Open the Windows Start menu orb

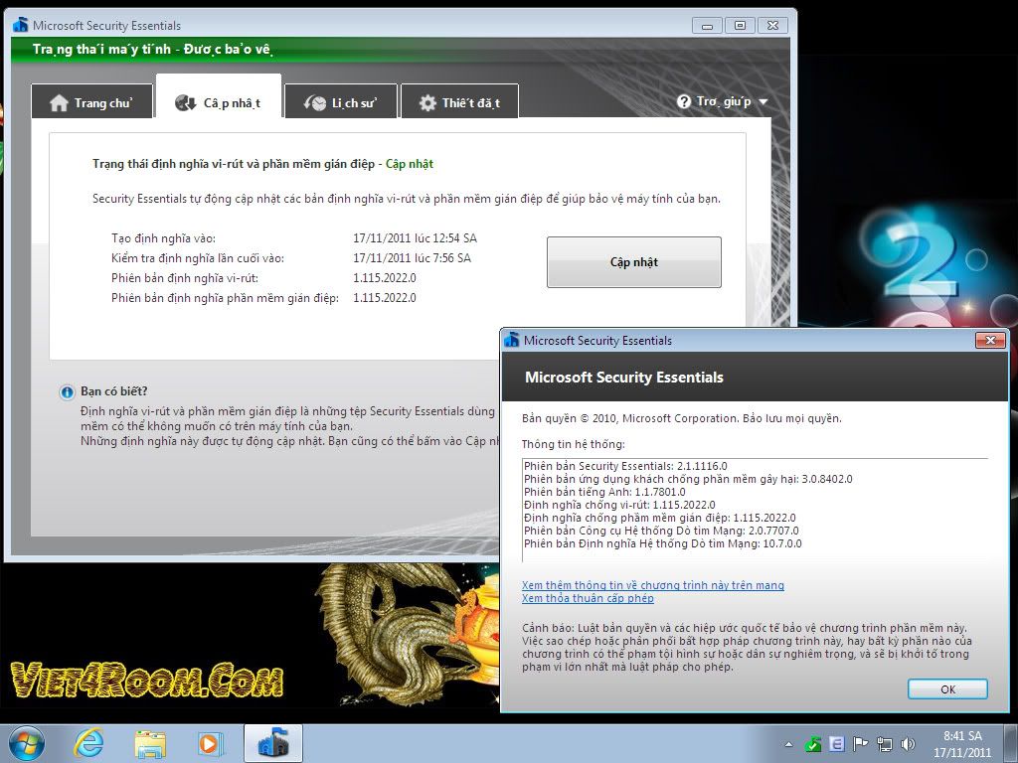click(27, 743)
